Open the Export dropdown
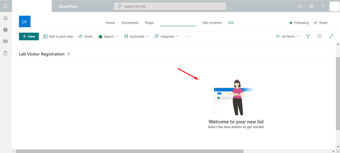This screenshot has width=340, height=153. (x=109, y=37)
